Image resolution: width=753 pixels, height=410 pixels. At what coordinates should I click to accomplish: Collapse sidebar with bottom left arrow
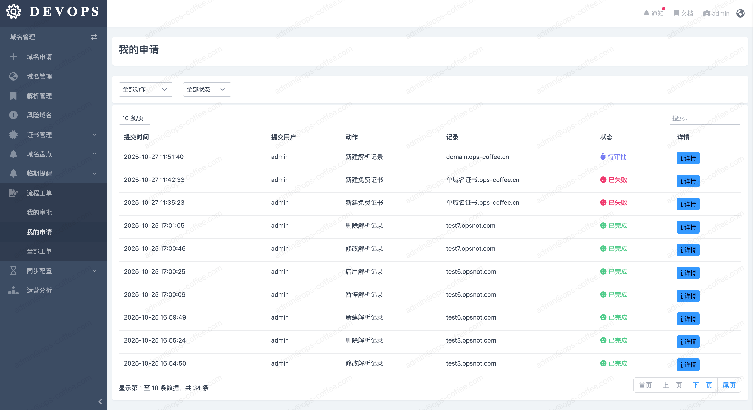100,402
